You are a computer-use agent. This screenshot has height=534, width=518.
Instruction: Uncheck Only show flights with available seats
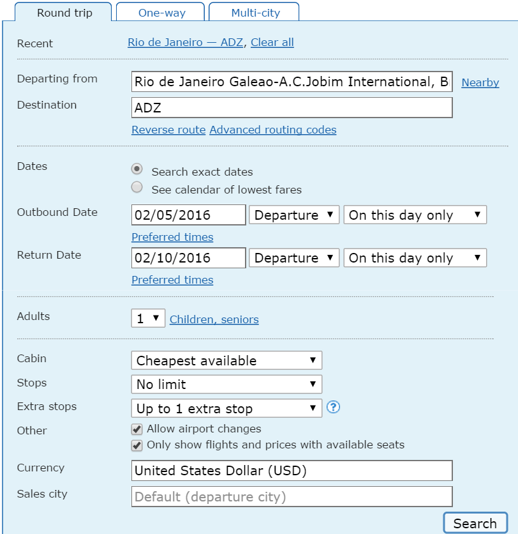pos(137,445)
